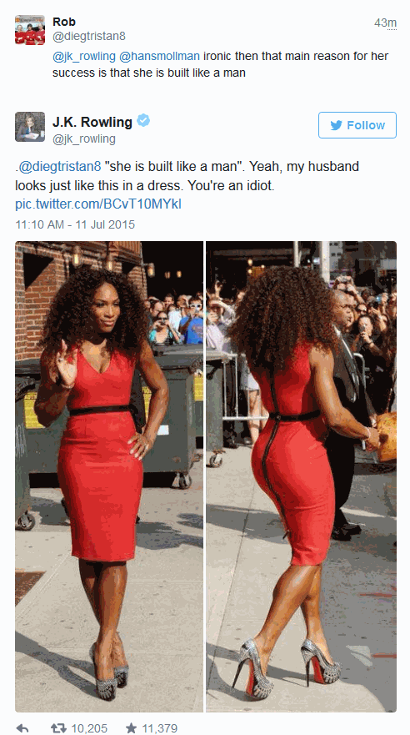Screen dimensions: 410x735
Task: Click the Follow button
Action: (357, 125)
